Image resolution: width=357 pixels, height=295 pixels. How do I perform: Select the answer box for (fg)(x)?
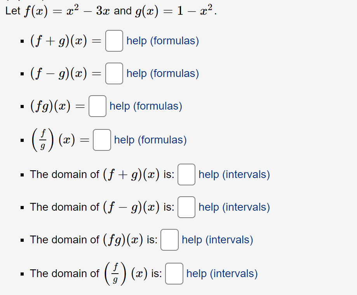pyautogui.click(x=97, y=106)
